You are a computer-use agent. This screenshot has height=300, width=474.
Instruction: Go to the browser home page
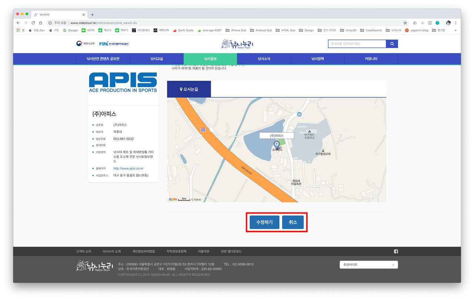pos(41,23)
